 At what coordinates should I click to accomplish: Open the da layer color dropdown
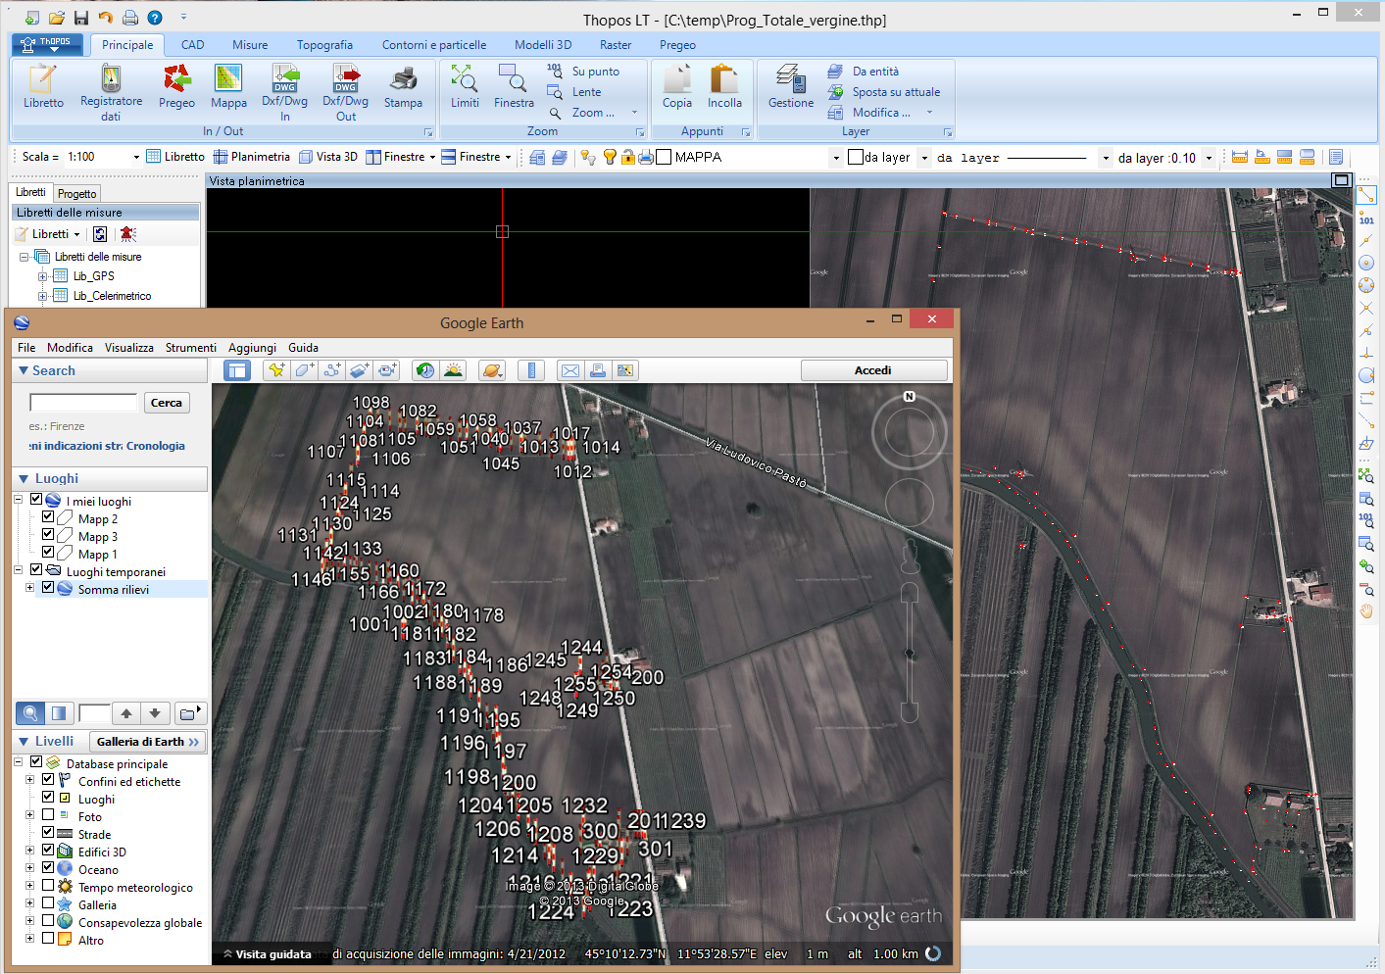(x=923, y=157)
